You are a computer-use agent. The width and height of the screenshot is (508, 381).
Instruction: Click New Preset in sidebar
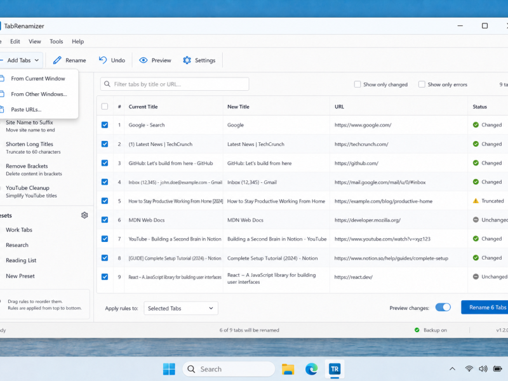[x=20, y=276]
